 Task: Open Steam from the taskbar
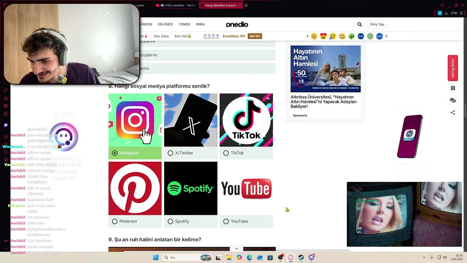[x=301, y=258]
